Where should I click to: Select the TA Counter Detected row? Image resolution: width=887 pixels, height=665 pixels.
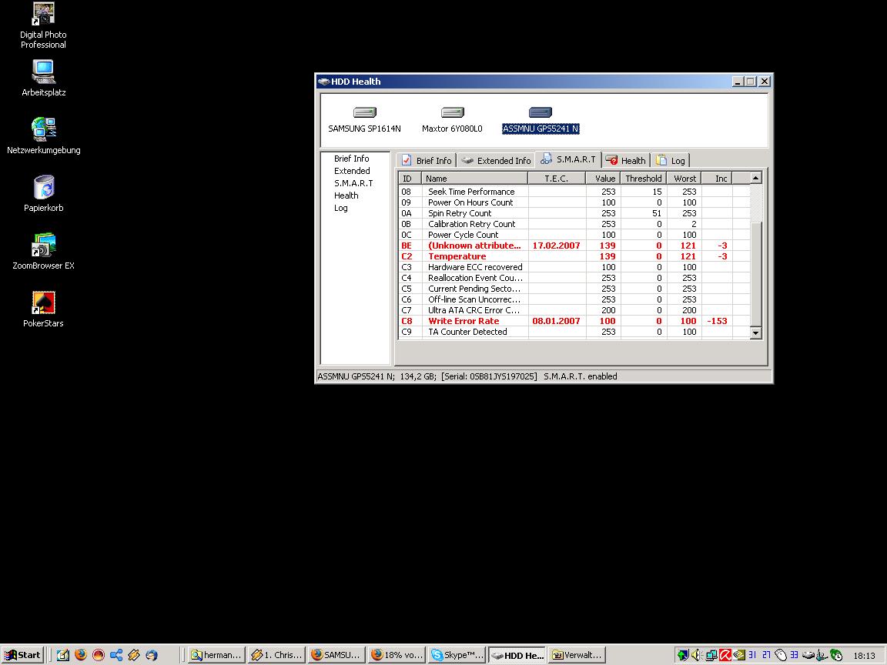[x=574, y=332]
